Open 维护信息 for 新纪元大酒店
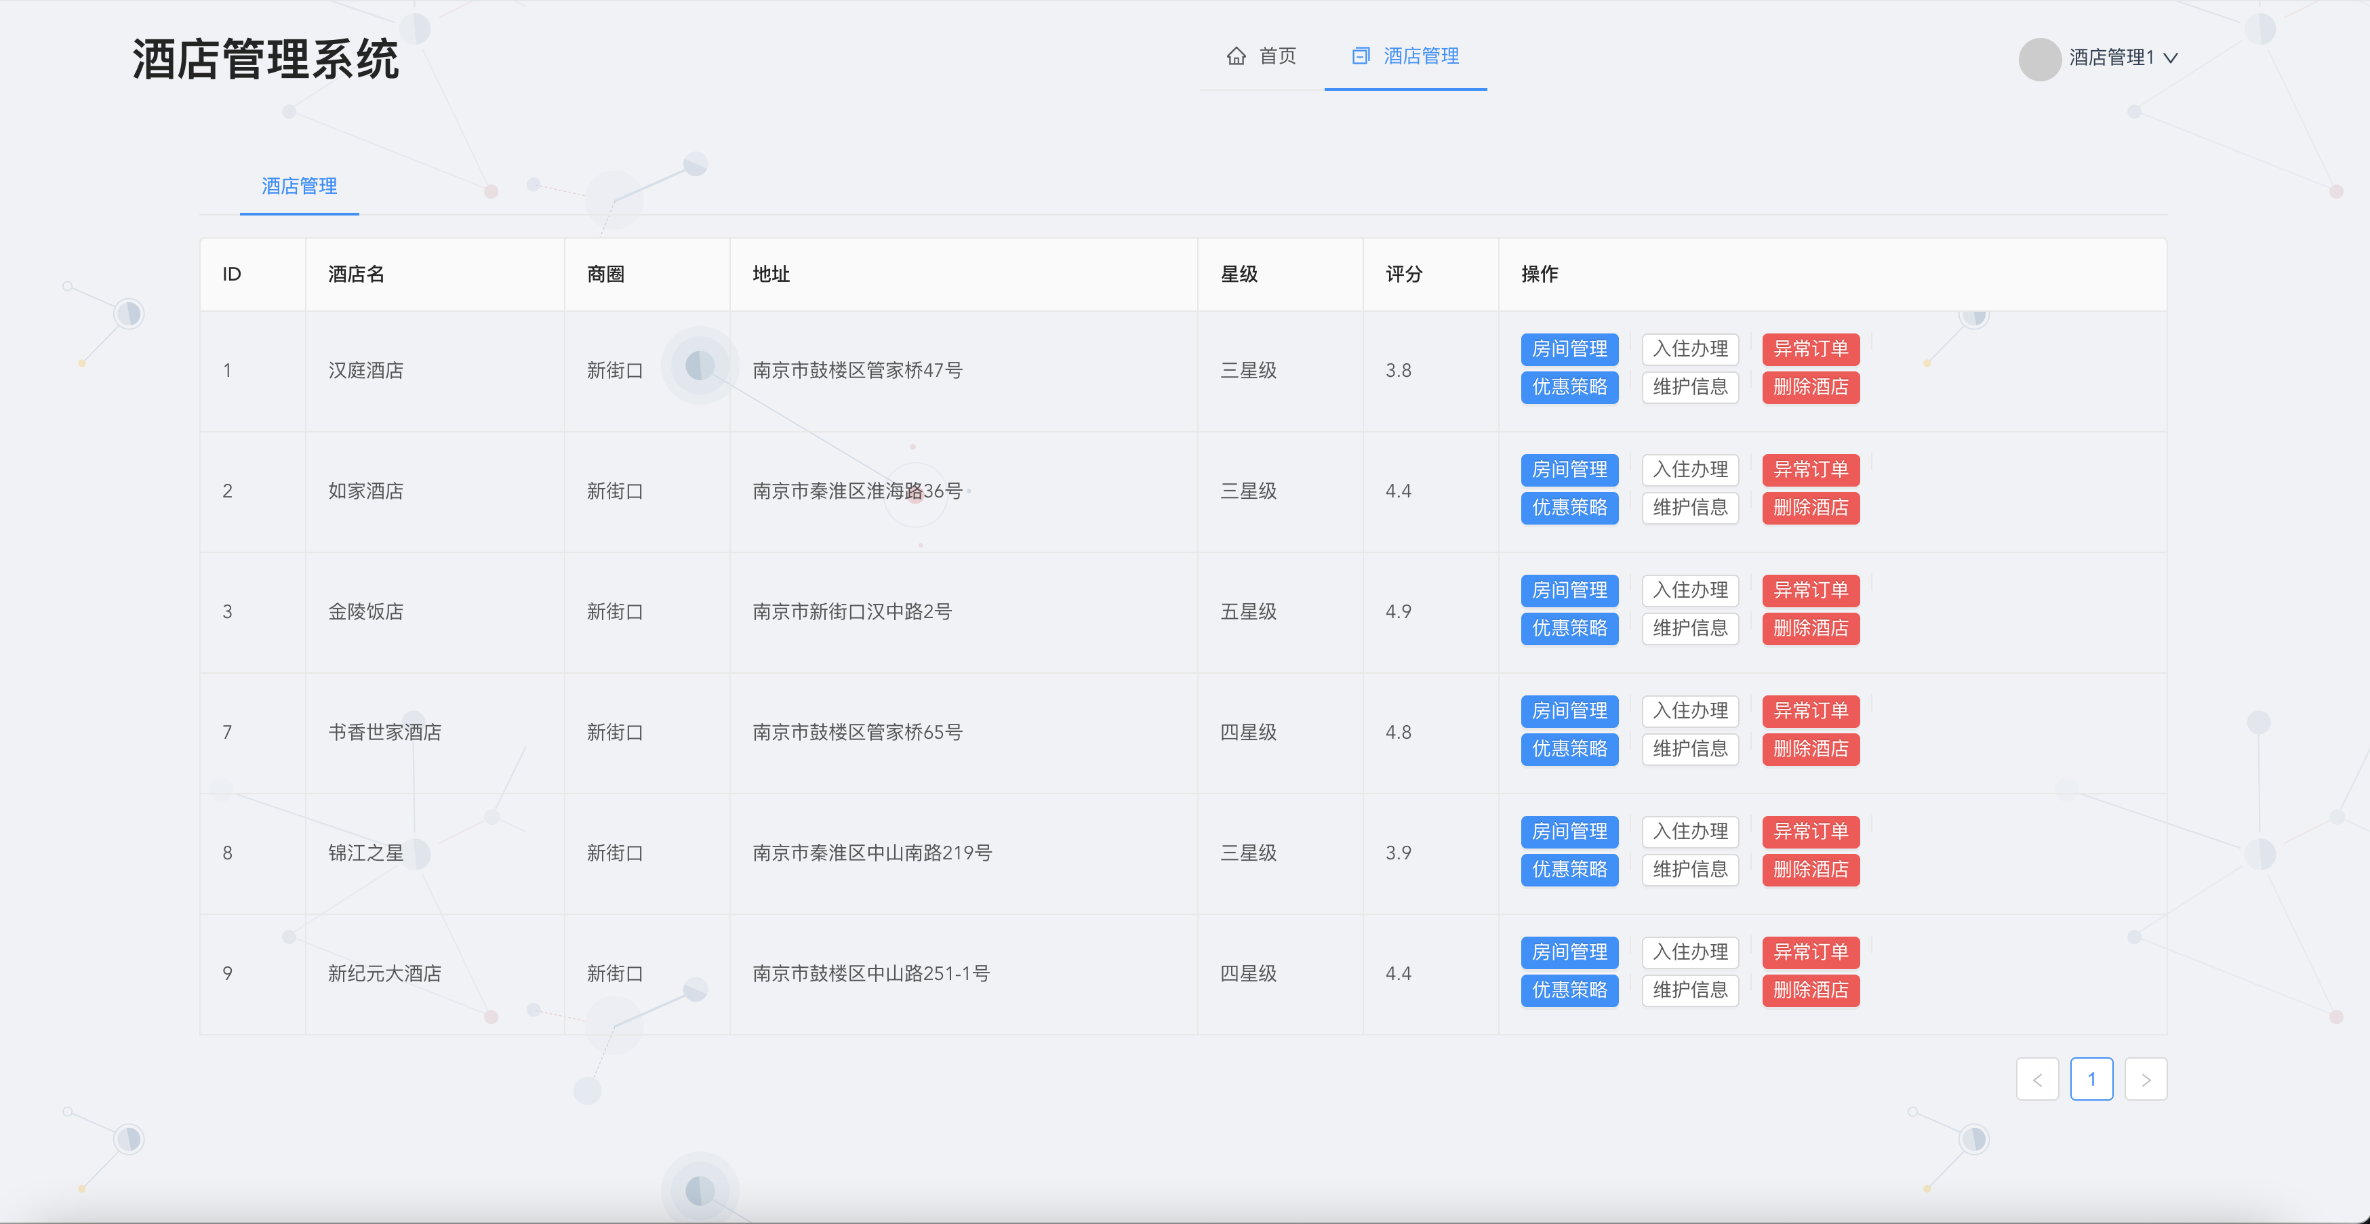Image resolution: width=2370 pixels, height=1224 pixels. point(1690,990)
